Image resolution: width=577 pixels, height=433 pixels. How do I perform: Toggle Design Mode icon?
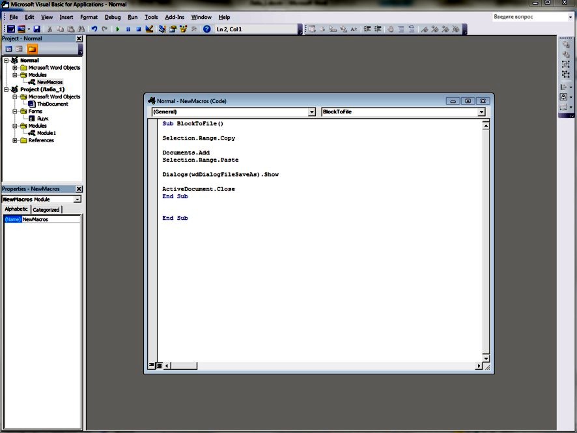(x=149, y=29)
